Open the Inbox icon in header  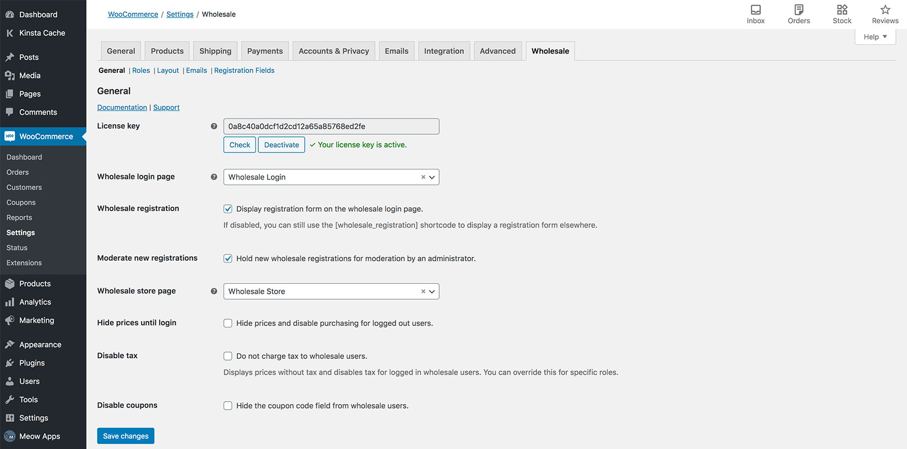coord(755,9)
